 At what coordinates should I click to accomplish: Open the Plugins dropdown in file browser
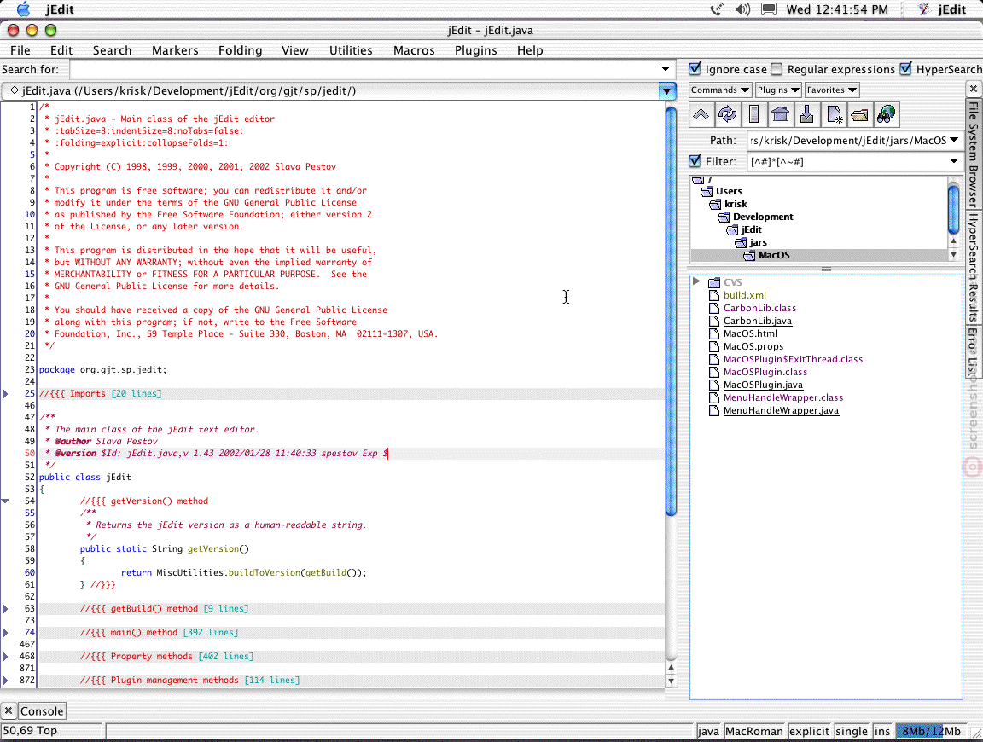coord(778,90)
